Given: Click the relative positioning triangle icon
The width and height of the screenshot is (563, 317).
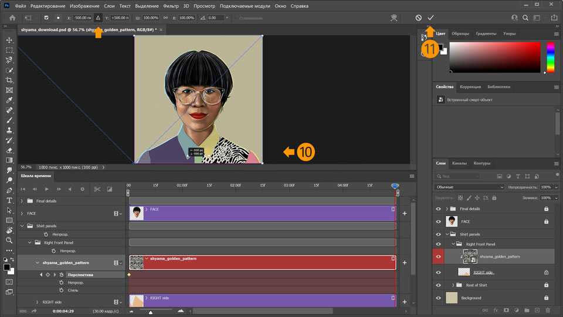Looking at the screenshot, I should [x=98, y=18].
